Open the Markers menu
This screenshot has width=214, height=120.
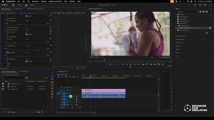point(44,1)
